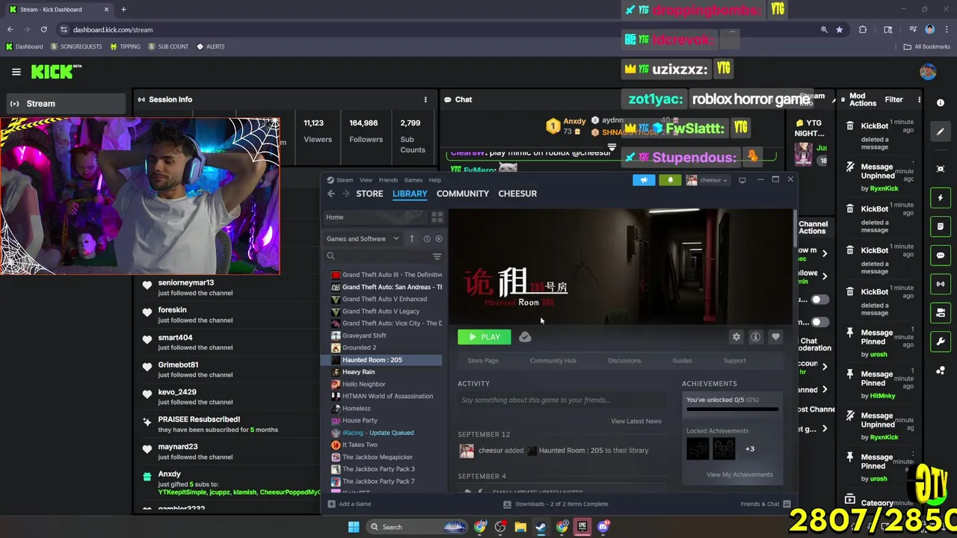Click the Windows Start button
Viewport: 957px width, 538px height.
(354, 527)
